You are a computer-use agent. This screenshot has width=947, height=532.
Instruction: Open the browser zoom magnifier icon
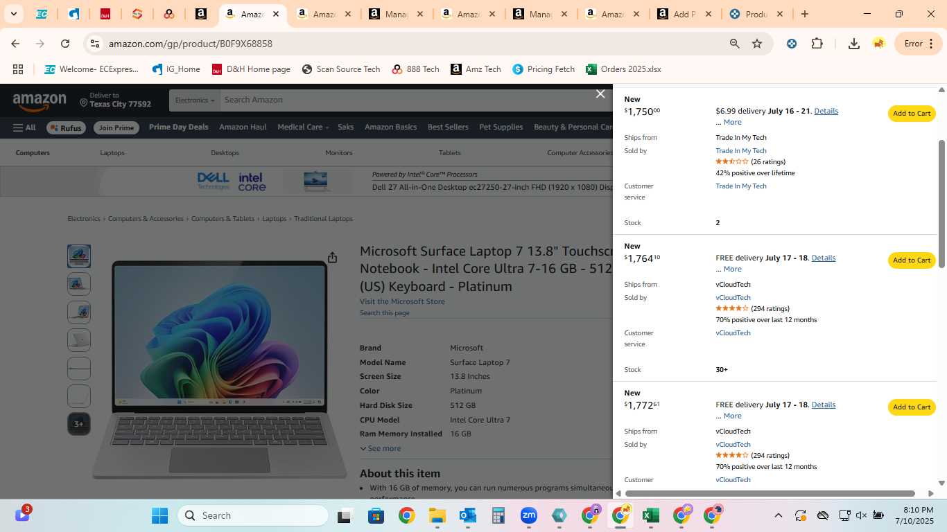click(734, 44)
